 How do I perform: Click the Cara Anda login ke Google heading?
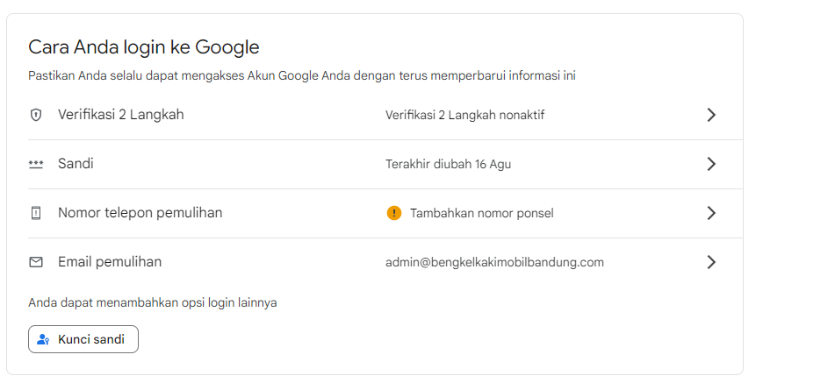pyautogui.click(x=144, y=47)
